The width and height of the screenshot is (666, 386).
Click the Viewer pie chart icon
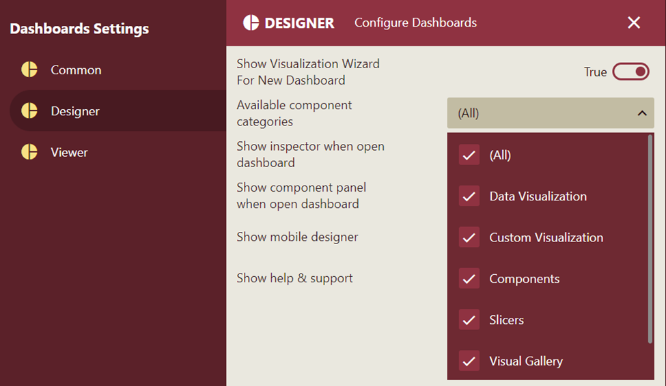click(29, 151)
